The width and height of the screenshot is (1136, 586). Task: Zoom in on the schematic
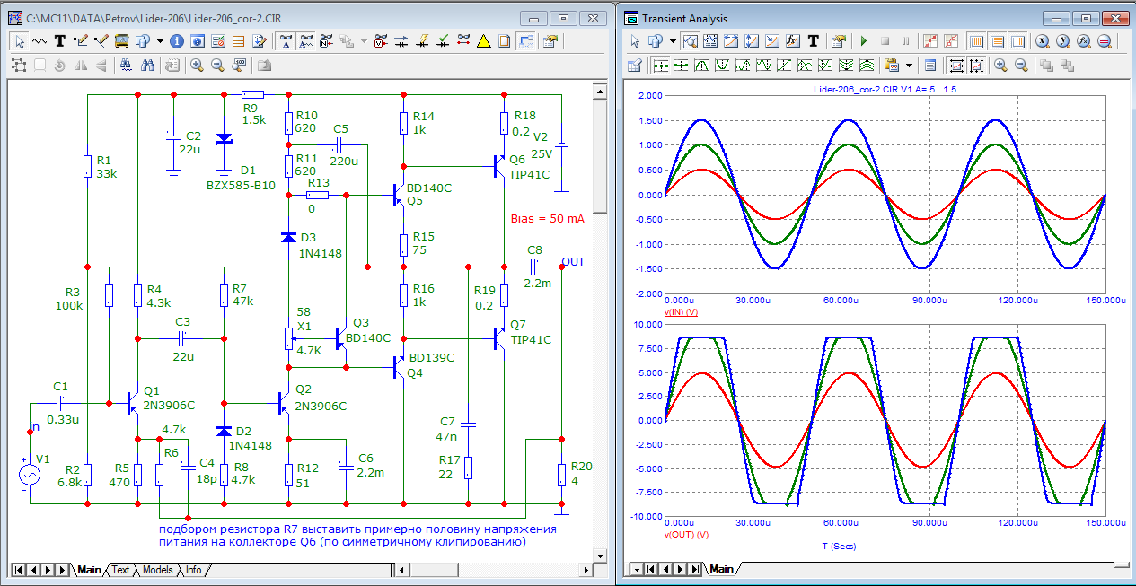coord(196,65)
